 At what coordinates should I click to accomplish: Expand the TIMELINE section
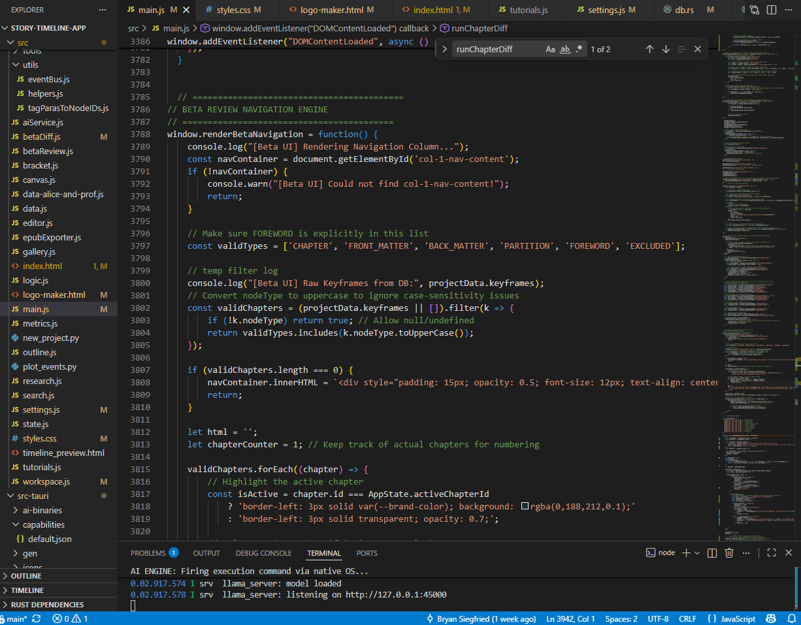[x=59, y=590]
